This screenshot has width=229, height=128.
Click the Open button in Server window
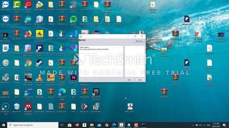coord(129,80)
